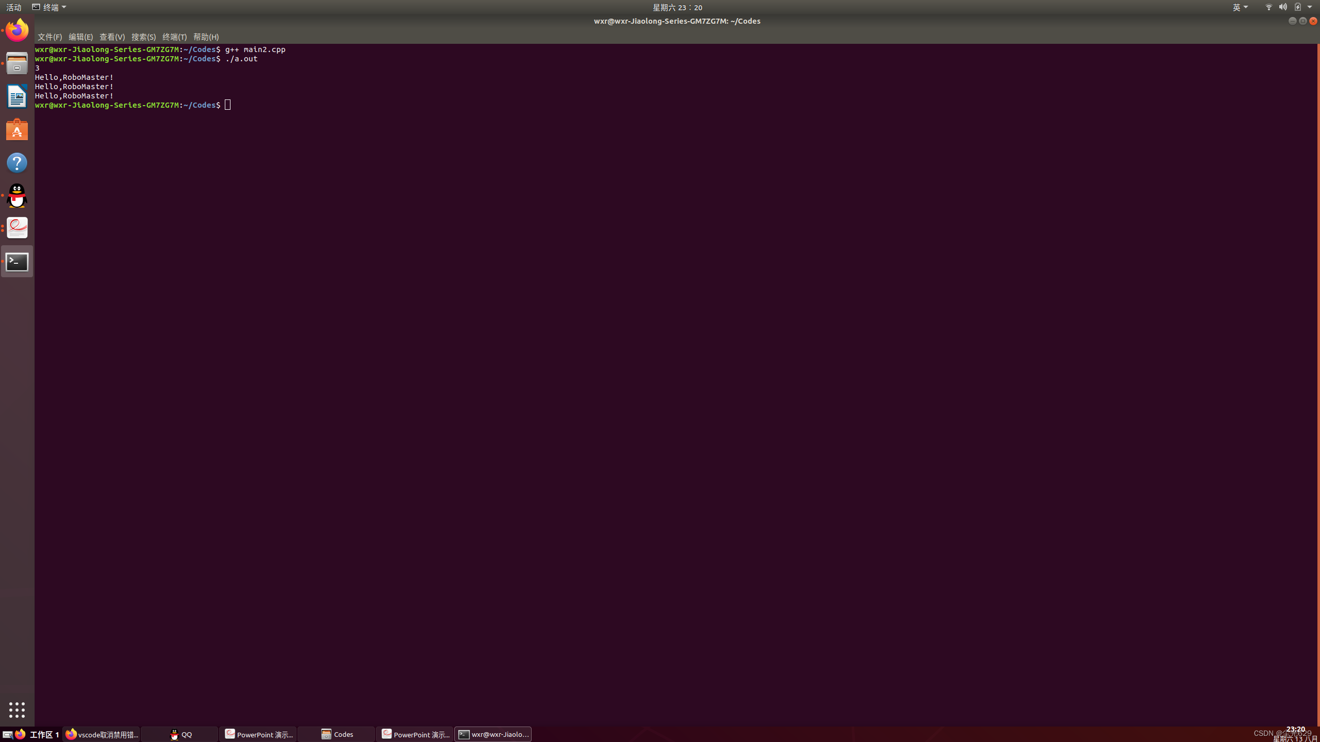The height and width of the screenshot is (742, 1320).
Task: Click the terminal vertical scrollbar
Action: click(x=1318, y=384)
